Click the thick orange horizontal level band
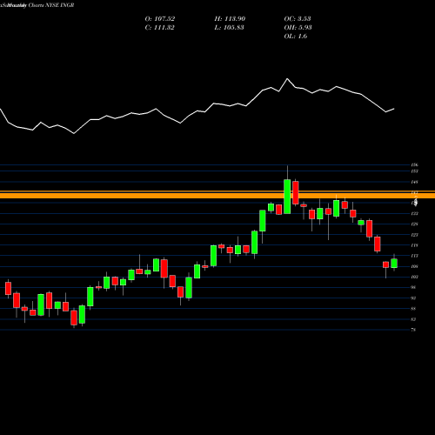435x435 pixels. 217,195
